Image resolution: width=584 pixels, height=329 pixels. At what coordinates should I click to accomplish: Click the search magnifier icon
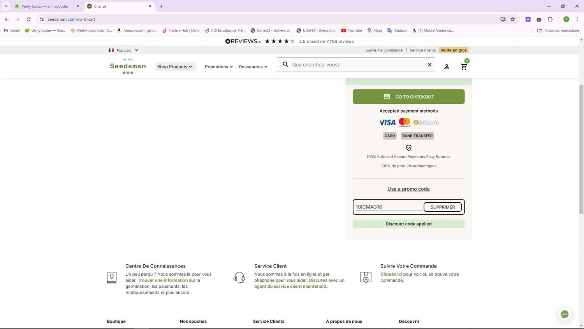pyautogui.click(x=285, y=65)
